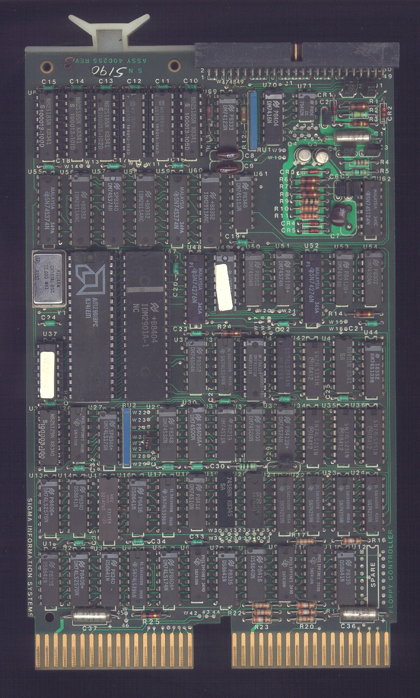Select the white-labeled chip at U37
This screenshot has height=698, width=420.
click(x=47, y=372)
